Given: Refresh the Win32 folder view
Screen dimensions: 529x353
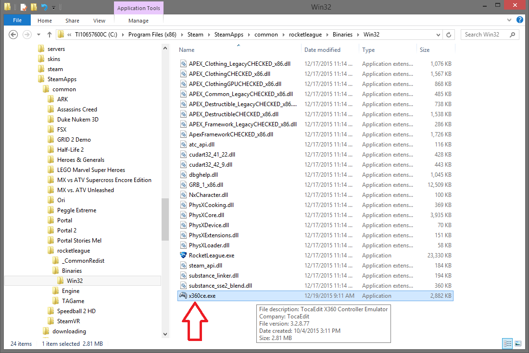Looking at the screenshot, I should coord(449,35).
